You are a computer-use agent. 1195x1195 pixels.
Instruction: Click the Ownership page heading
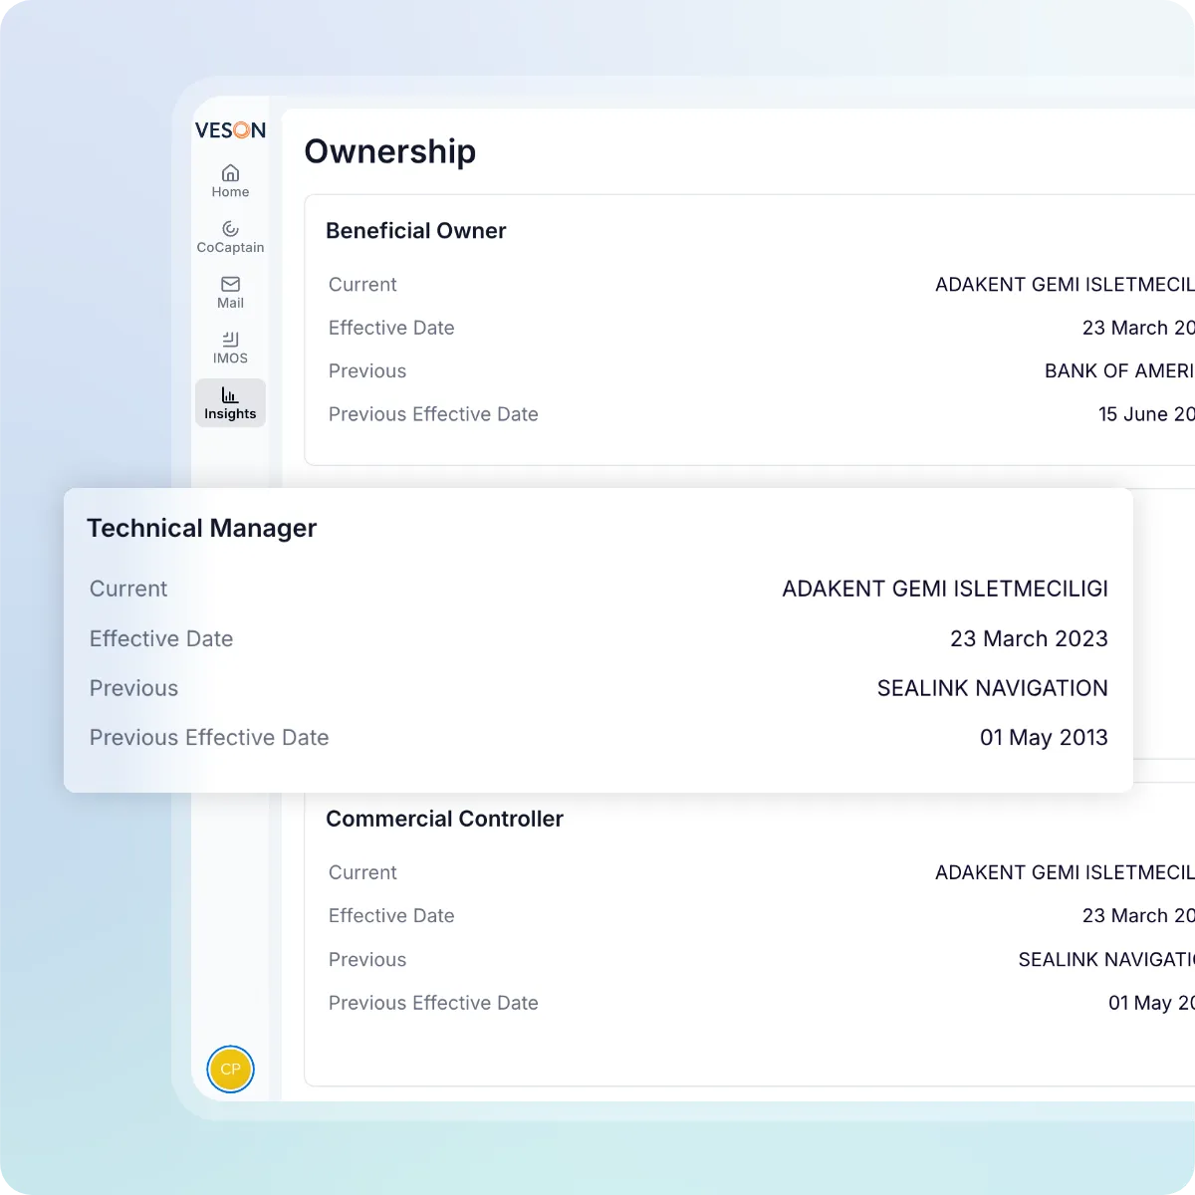click(390, 151)
